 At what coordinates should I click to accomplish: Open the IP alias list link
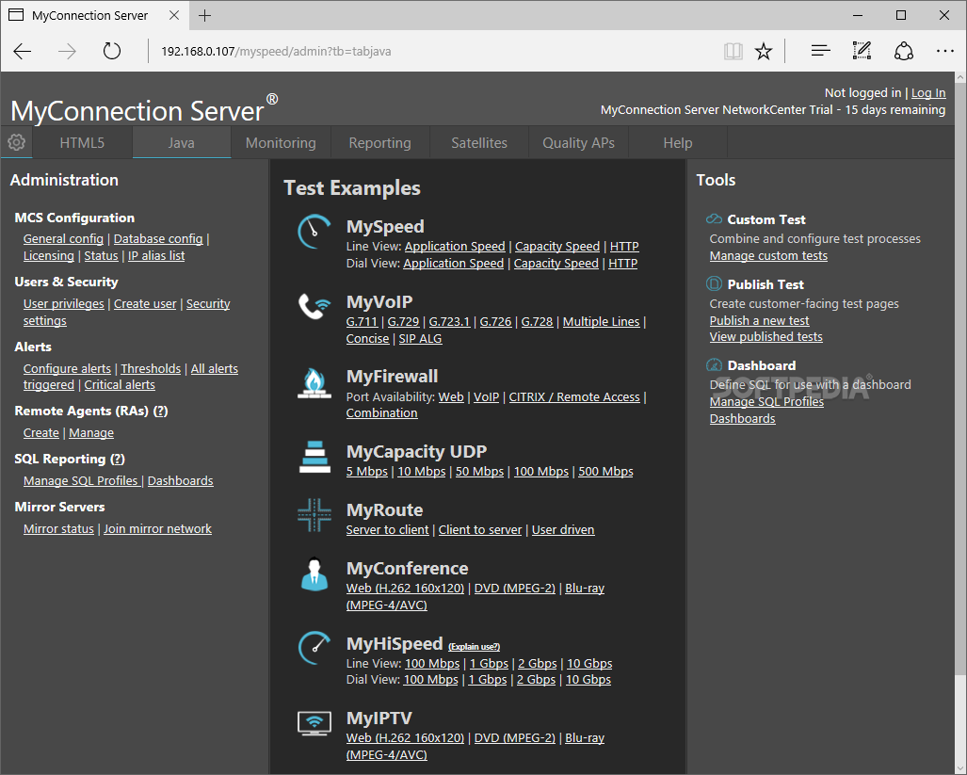coord(156,255)
